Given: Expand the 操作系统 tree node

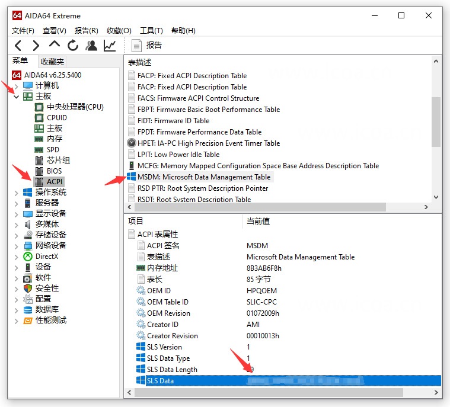Looking at the screenshot, I should pyautogui.click(x=17, y=193).
